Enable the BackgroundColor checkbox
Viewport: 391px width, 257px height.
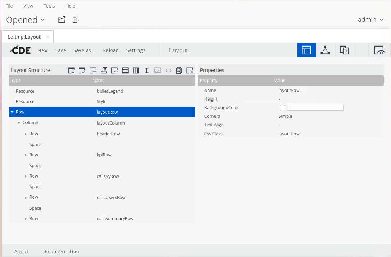(x=283, y=108)
